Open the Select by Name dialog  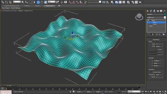pos(26,2)
